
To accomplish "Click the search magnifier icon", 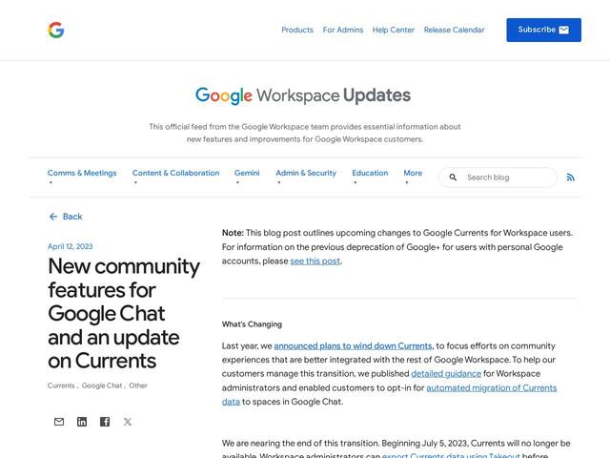I will tap(453, 177).
